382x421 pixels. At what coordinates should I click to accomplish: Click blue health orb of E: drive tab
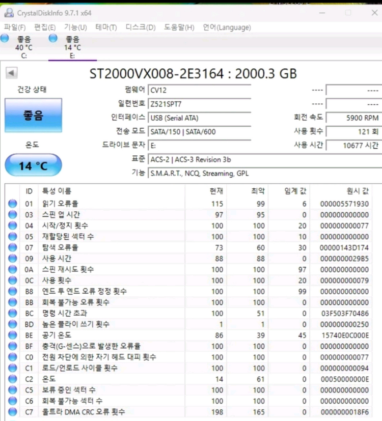coord(53,38)
